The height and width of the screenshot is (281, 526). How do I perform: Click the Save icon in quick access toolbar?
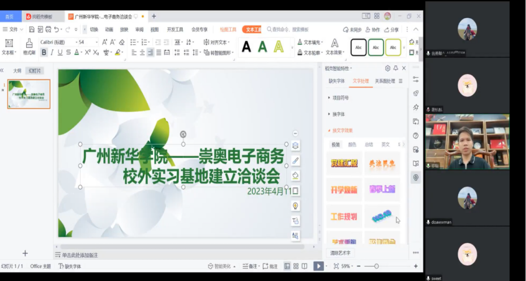pos(32,30)
